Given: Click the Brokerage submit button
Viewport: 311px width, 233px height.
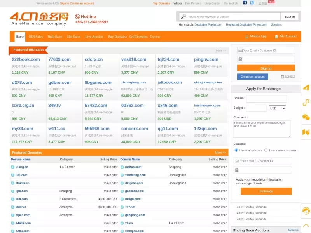Looking at the screenshot, I should click(x=266, y=191).
